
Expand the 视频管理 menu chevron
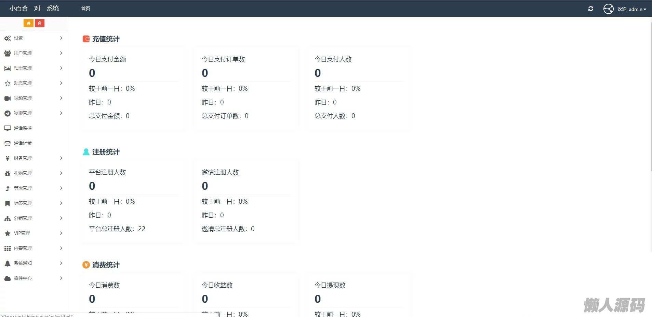tap(61, 98)
